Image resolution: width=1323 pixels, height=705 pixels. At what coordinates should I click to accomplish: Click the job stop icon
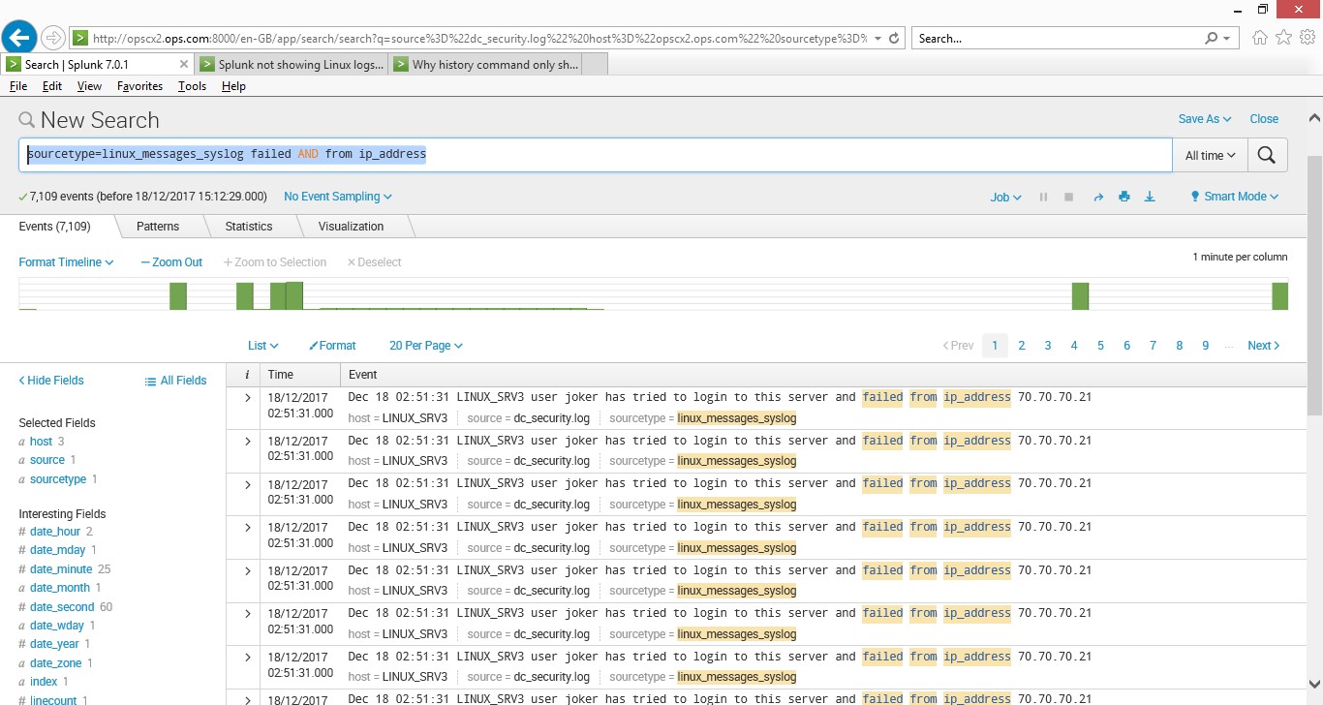[1069, 197]
